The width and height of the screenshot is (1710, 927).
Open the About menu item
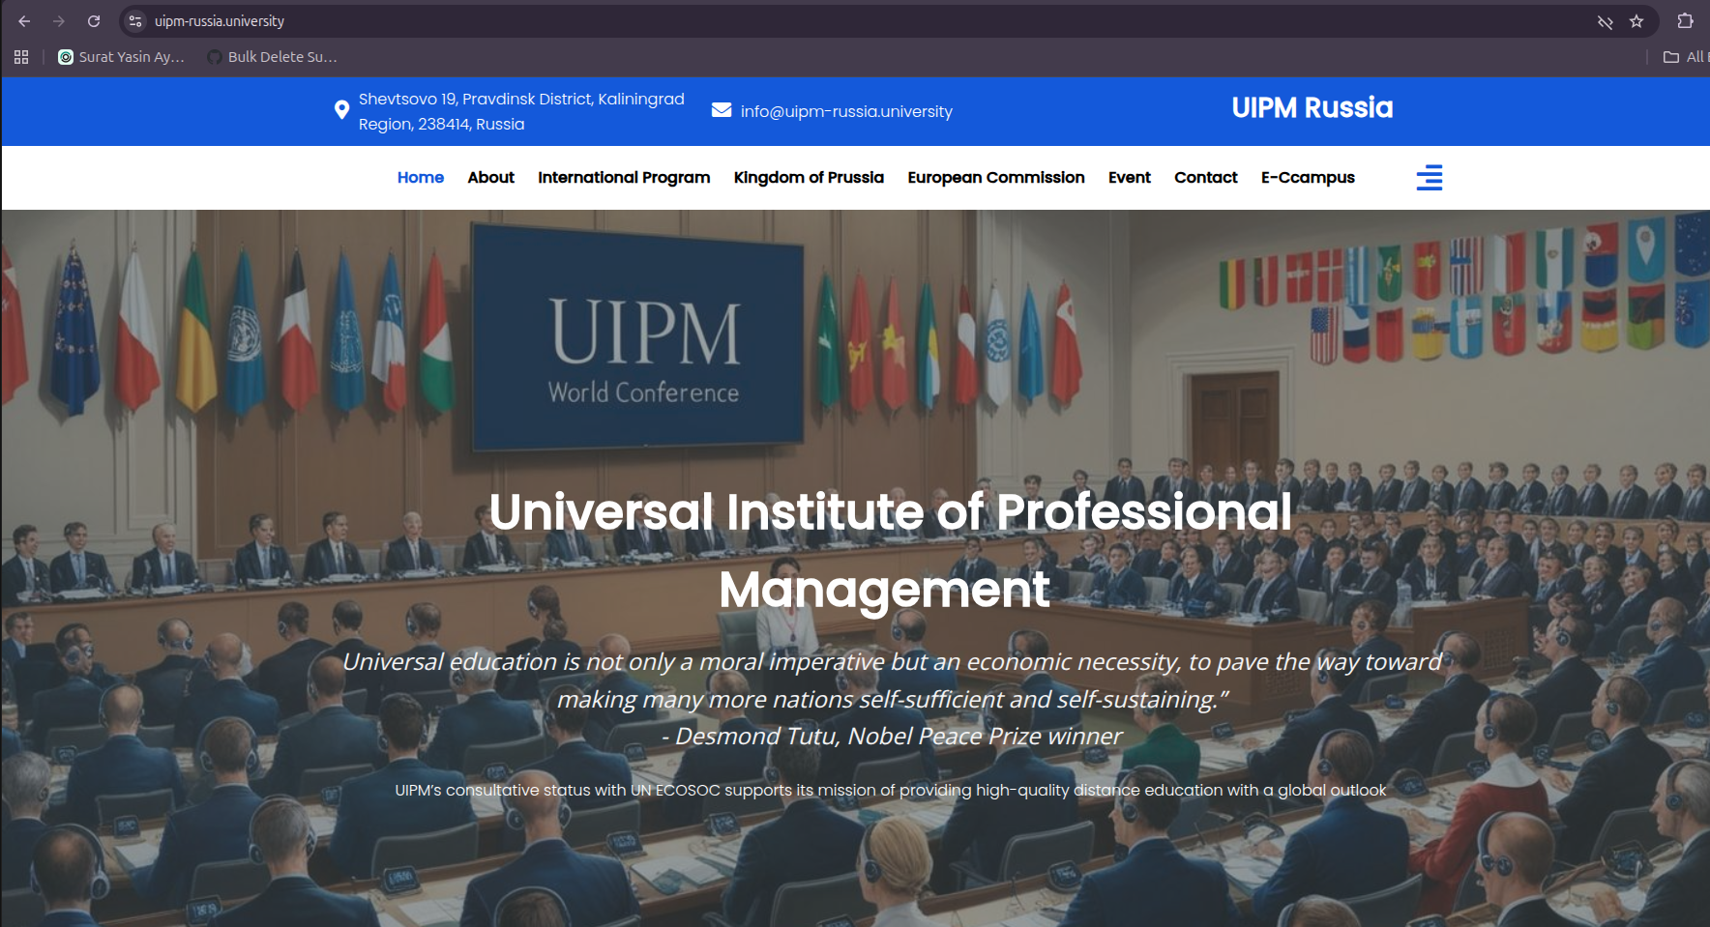(x=491, y=178)
